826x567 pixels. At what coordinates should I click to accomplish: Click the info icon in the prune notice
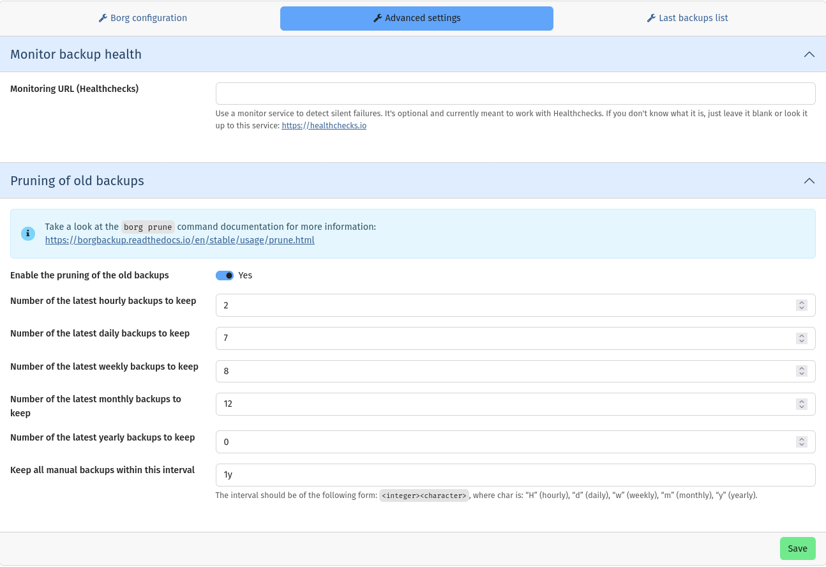click(x=28, y=233)
